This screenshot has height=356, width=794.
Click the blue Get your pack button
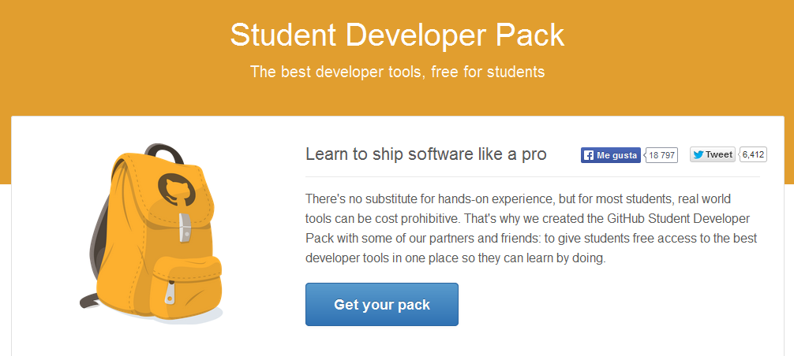tap(382, 305)
